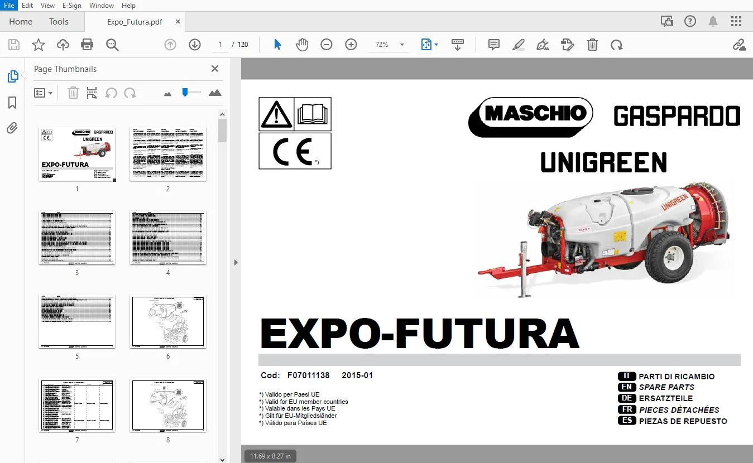Reduce thumbnail size with small mountain icon
Screen dimensions: 753x463
click(x=168, y=93)
